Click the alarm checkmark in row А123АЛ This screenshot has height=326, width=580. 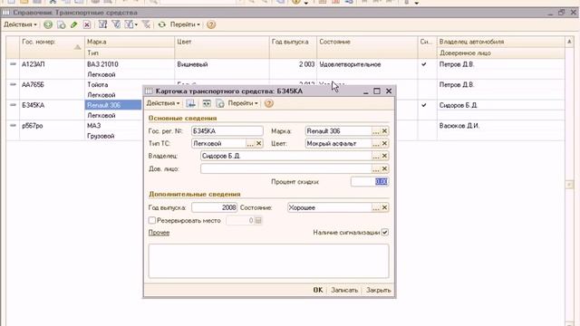[424, 64]
